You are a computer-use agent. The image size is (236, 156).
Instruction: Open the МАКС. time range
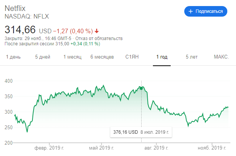221,57
